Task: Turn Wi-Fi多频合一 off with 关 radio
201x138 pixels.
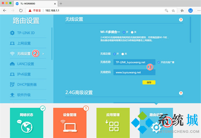Action: [132, 32]
